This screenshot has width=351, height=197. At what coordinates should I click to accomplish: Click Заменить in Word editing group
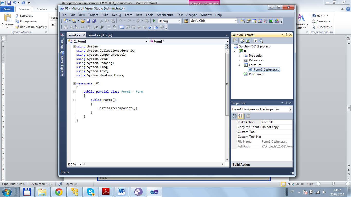(x=321, y=21)
